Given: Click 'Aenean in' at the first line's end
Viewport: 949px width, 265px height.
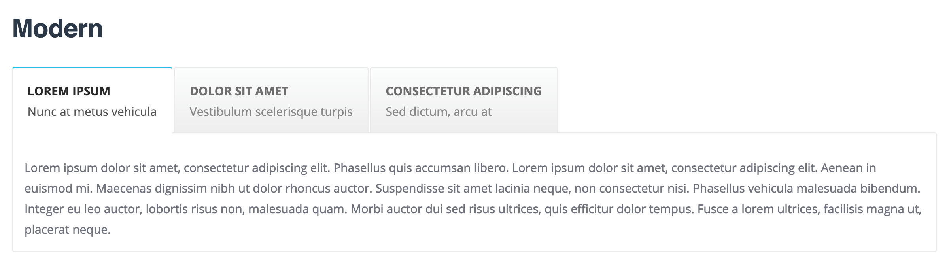Looking at the screenshot, I should coord(848,168).
